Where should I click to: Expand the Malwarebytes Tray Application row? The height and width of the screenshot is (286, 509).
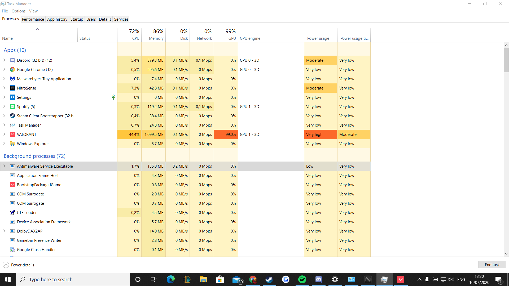tap(4, 79)
